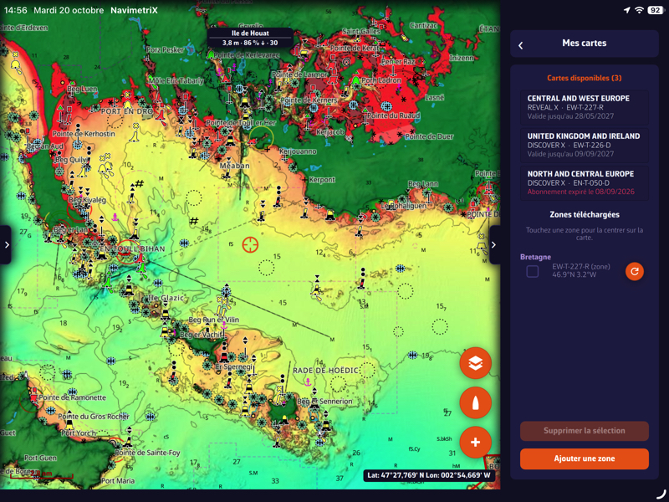The height and width of the screenshot is (502, 669).
Task: Tap Port Maria map label
Action: pyautogui.click(x=118, y=481)
